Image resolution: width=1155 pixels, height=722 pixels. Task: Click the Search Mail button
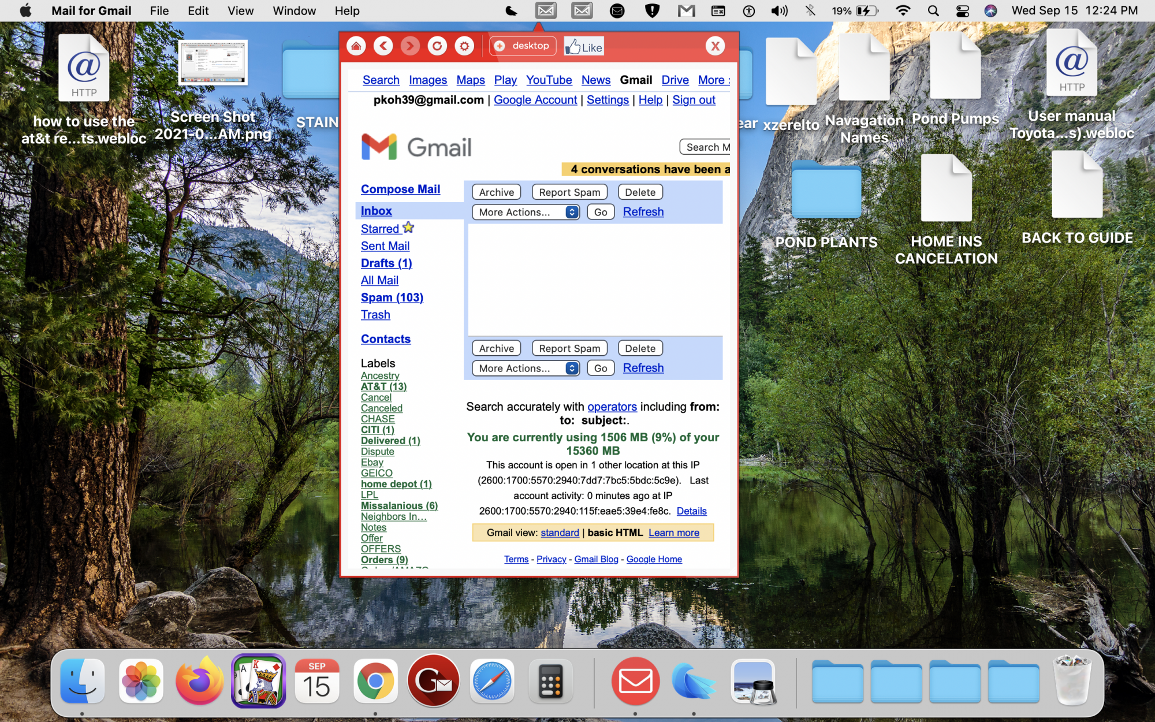tap(705, 147)
